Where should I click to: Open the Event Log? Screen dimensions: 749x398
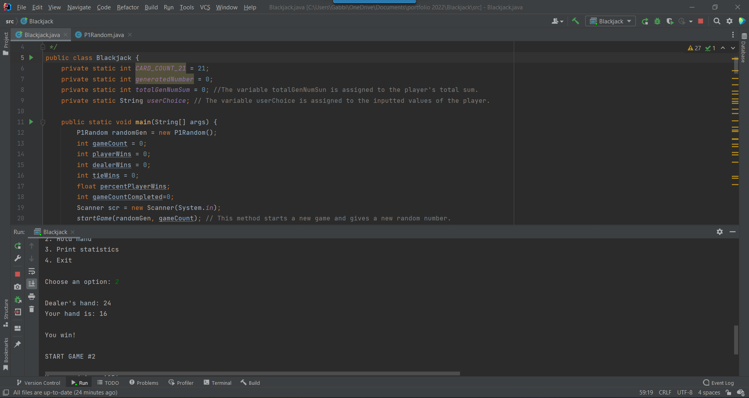[x=718, y=383]
